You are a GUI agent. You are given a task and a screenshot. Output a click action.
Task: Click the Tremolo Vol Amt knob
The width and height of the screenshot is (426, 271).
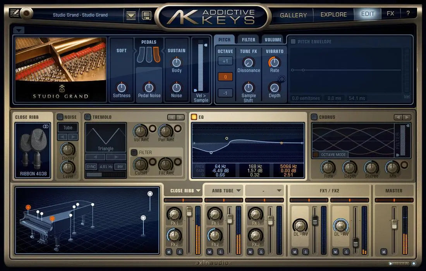[x=141, y=131]
